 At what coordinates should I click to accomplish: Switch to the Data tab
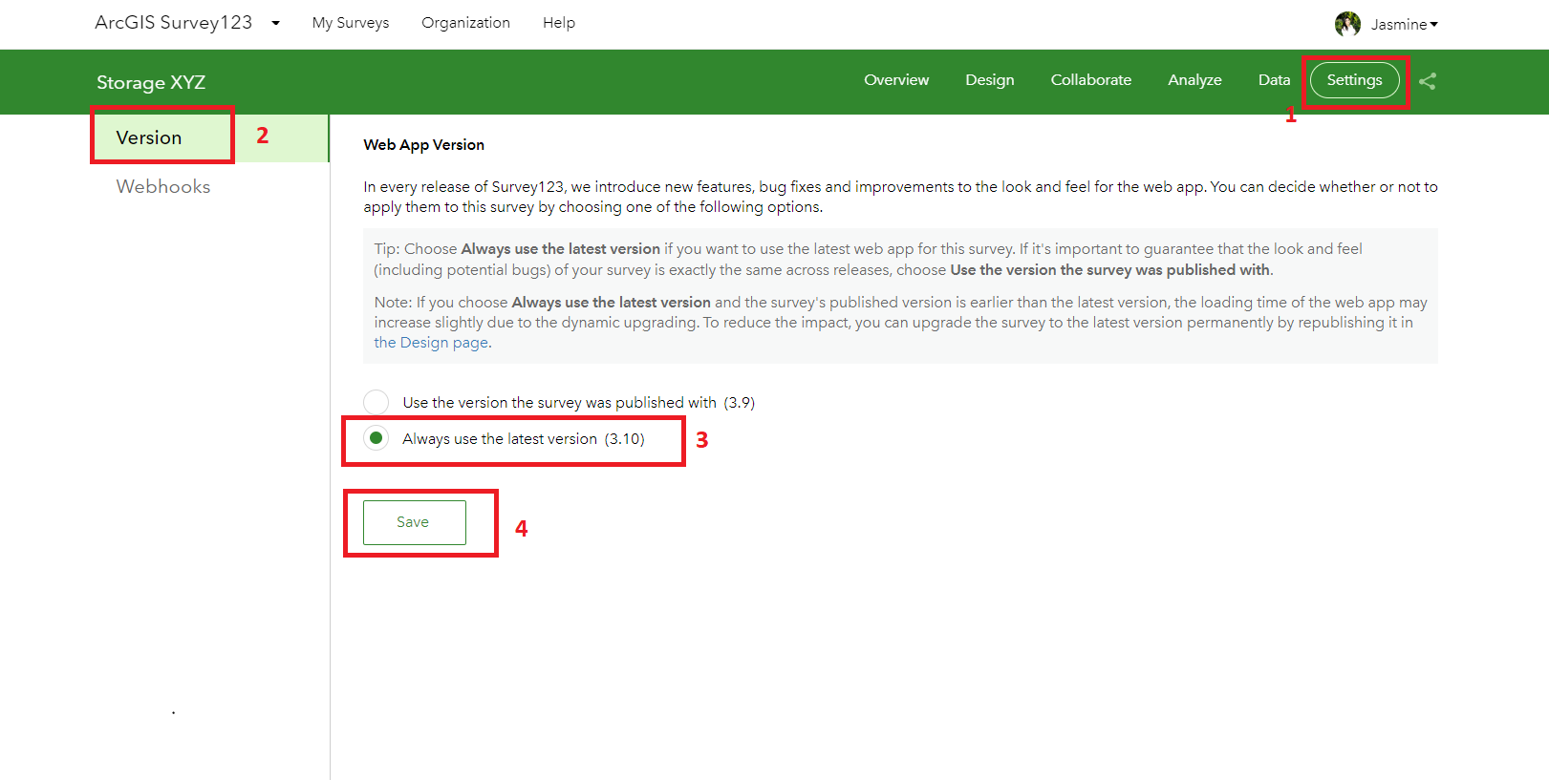(1274, 80)
